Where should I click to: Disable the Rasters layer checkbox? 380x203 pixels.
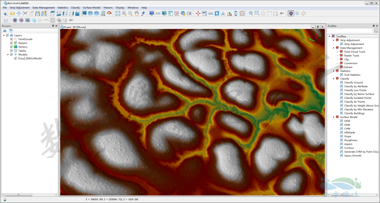12,43
